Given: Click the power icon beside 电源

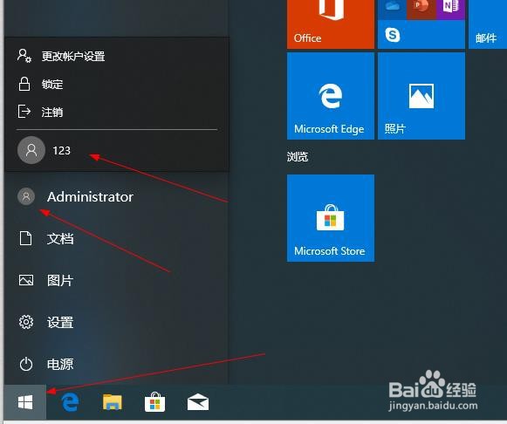Looking at the screenshot, I should point(26,364).
